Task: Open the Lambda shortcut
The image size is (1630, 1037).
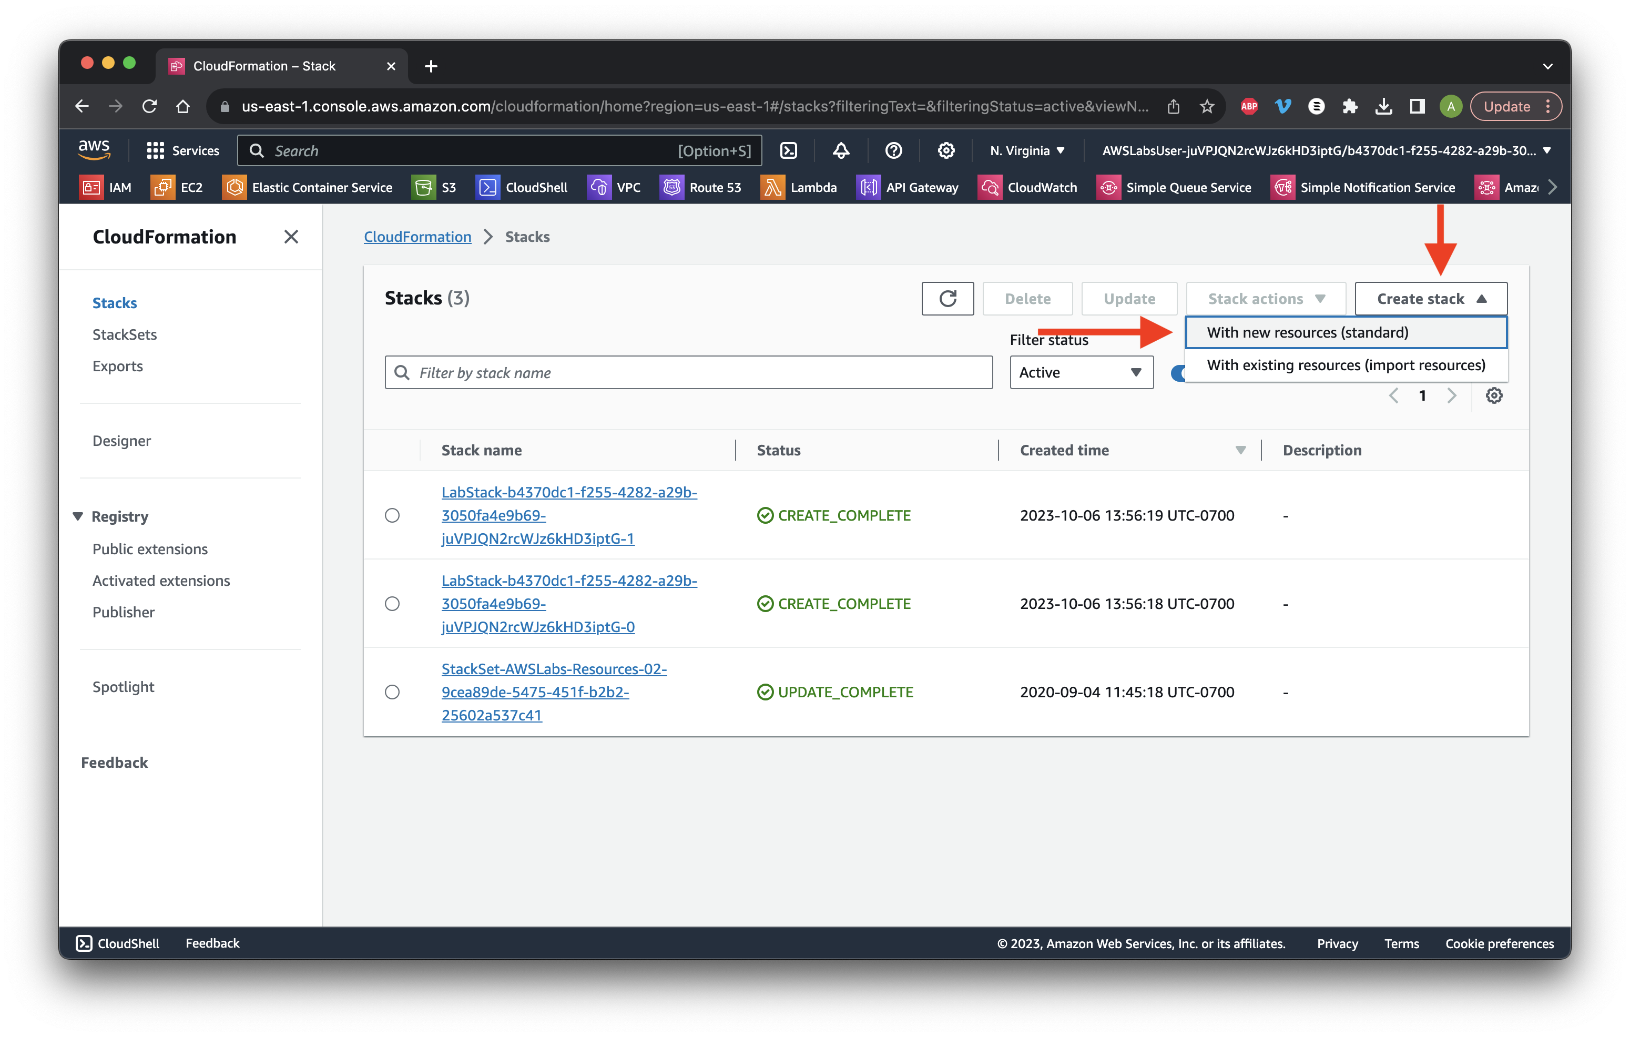Action: coord(799,188)
